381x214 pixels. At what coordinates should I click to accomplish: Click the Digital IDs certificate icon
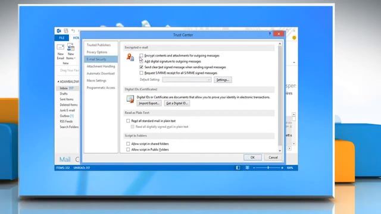[x=130, y=99]
